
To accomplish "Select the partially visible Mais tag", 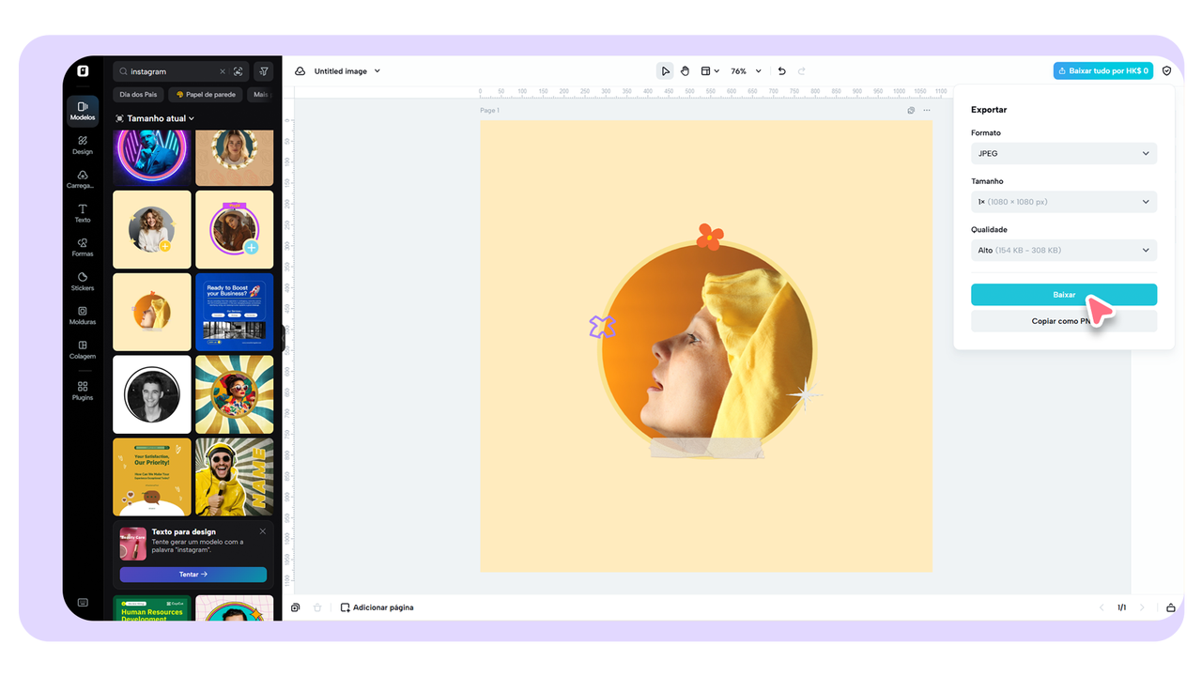I will pos(260,95).
